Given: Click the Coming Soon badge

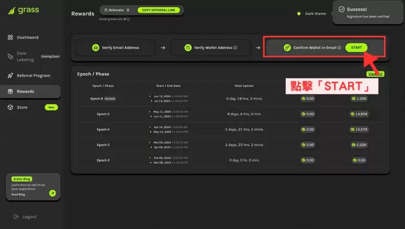Looking at the screenshot, I should pyautogui.click(x=50, y=56).
